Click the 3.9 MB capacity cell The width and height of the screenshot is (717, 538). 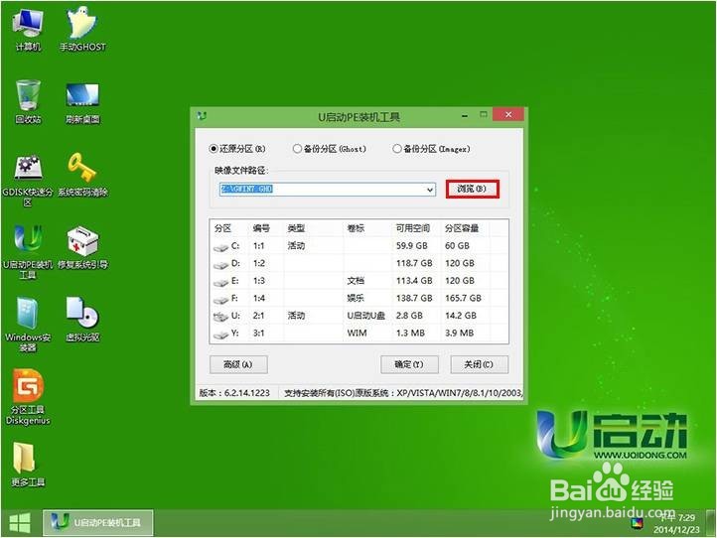tap(460, 333)
